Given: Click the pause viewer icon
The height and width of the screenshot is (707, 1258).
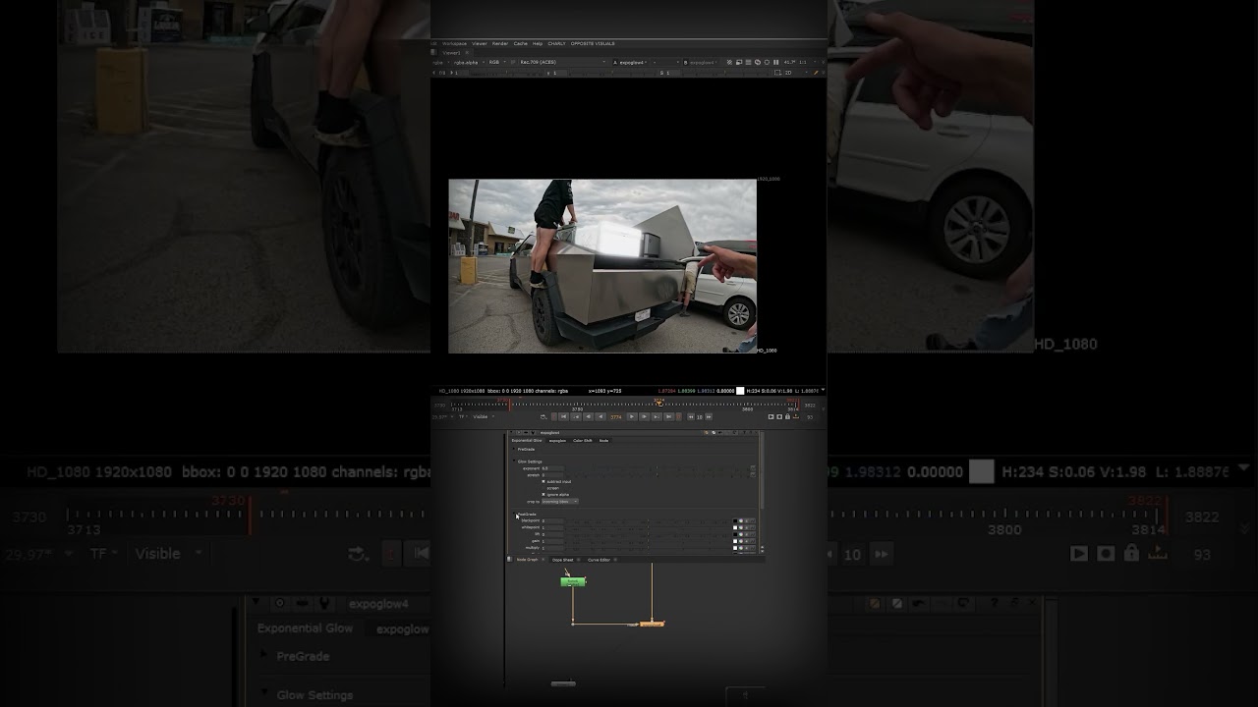Looking at the screenshot, I should 776,62.
